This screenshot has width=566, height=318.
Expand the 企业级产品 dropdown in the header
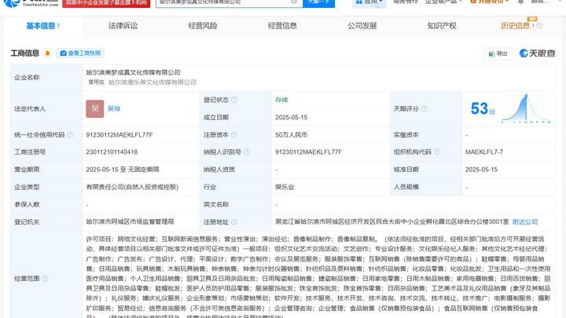click(x=443, y=2)
